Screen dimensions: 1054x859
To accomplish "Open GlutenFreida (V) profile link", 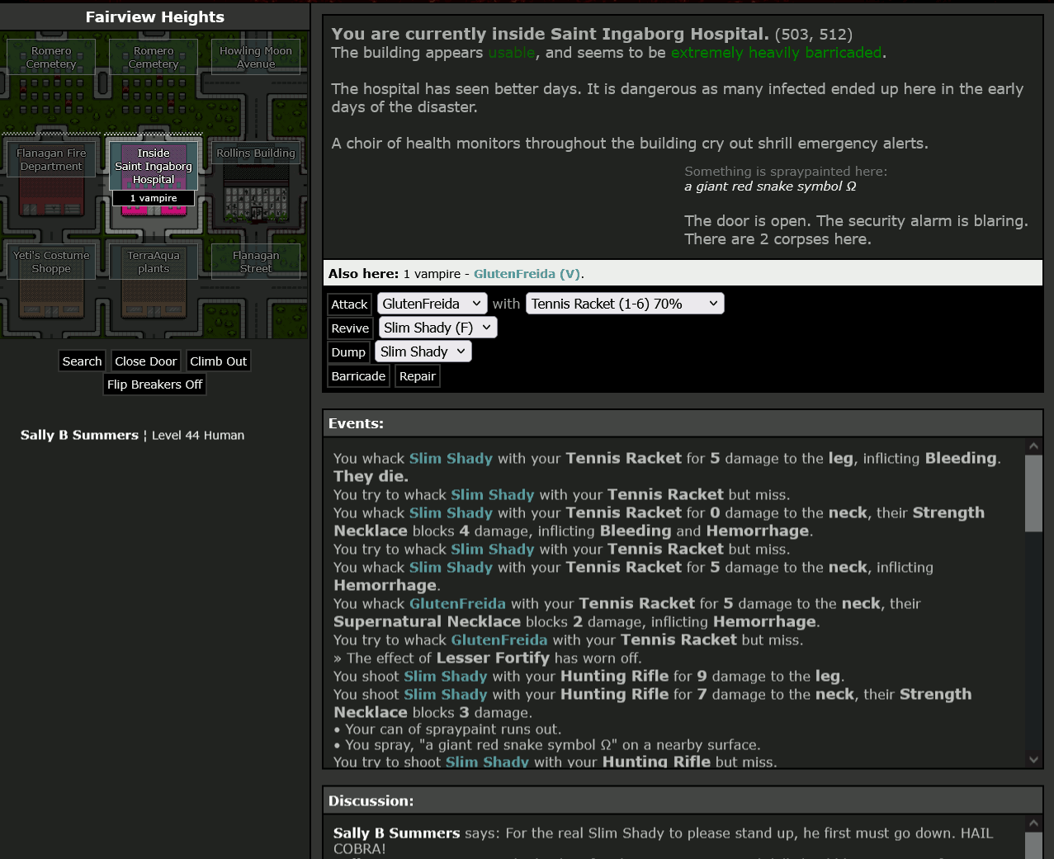I will point(527,274).
